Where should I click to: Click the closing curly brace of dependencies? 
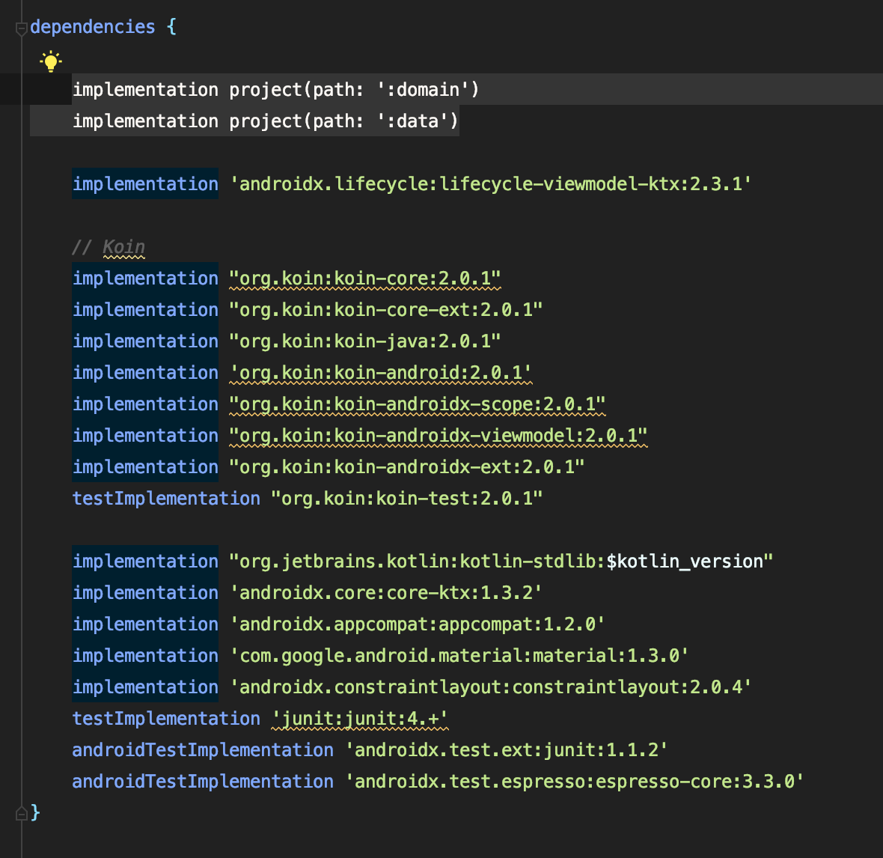pos(35,813)
